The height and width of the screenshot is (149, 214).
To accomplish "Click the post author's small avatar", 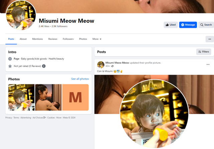I will tap(101, 64).
